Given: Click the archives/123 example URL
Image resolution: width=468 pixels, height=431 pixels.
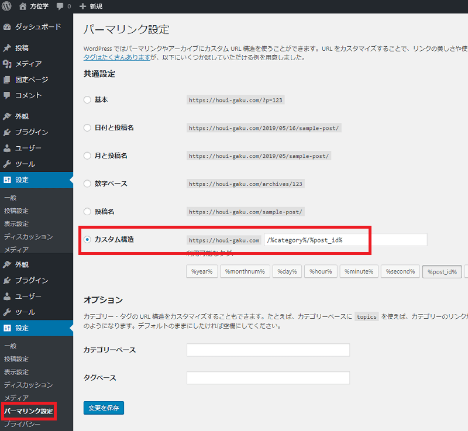Looking at the screenshot, I should 245,184.
